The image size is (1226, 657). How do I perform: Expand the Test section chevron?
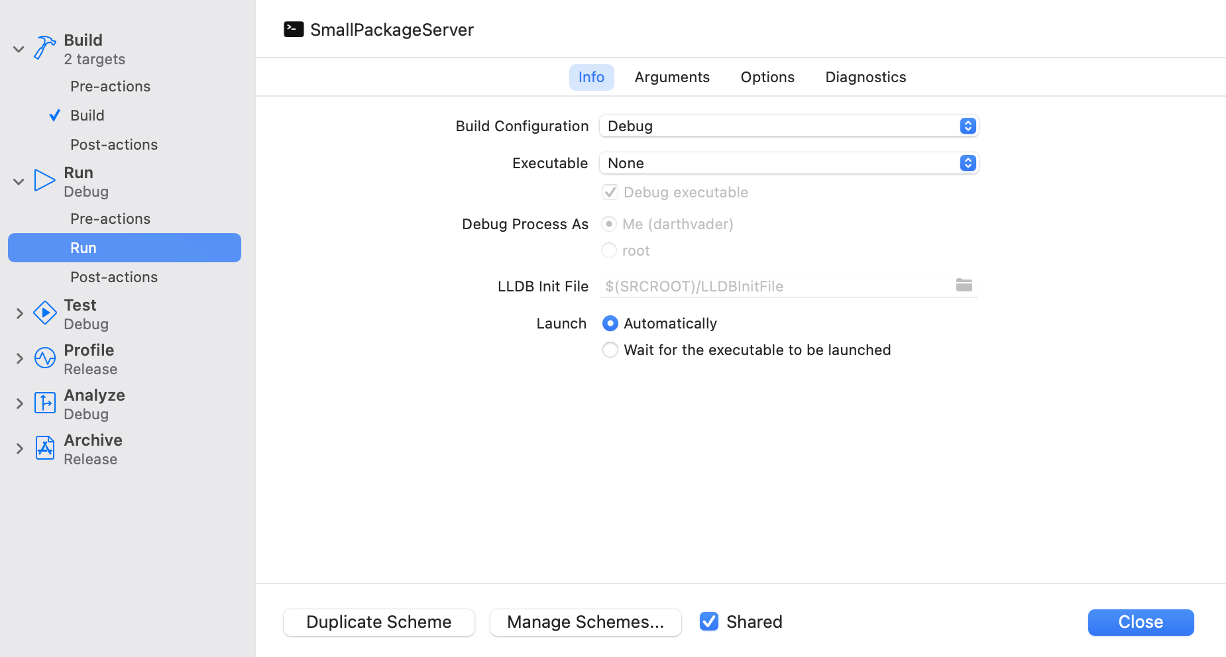19,313
